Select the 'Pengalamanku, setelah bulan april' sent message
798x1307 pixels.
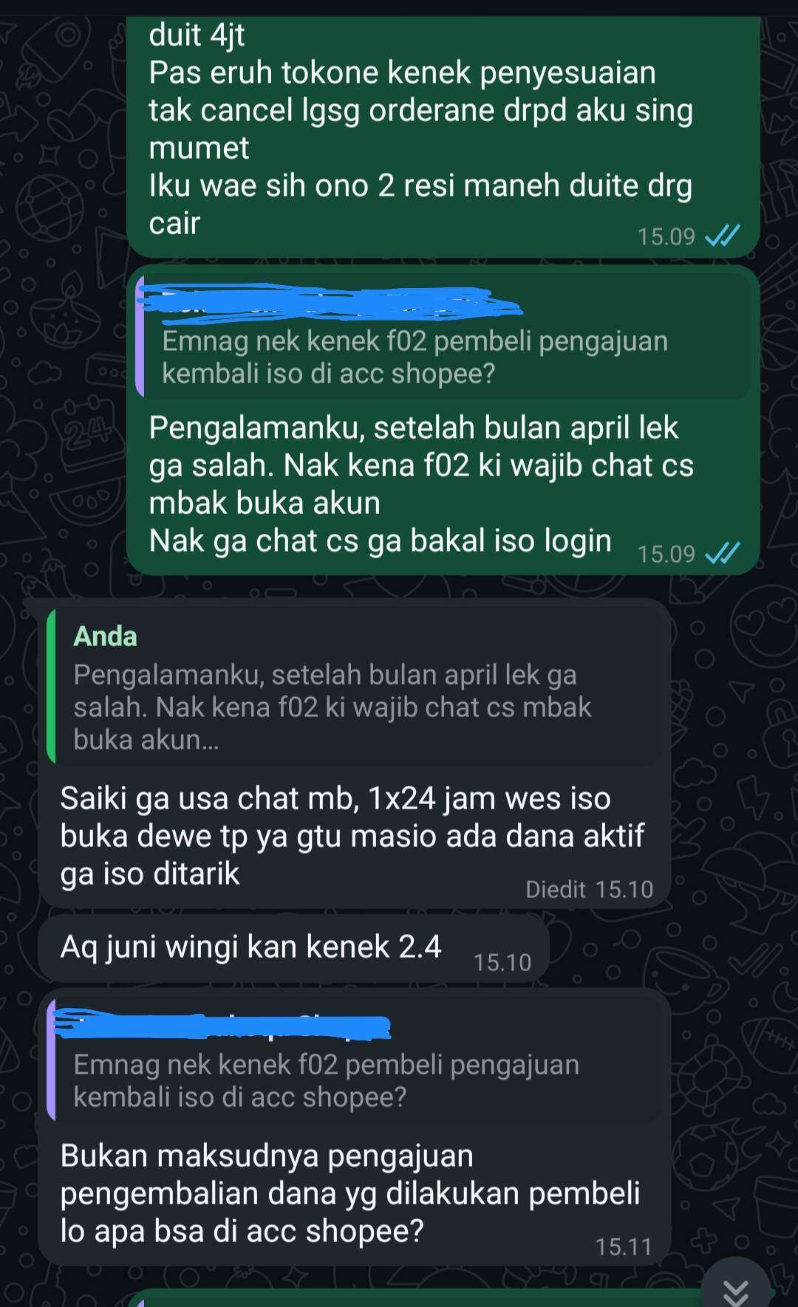pos(443,419)
